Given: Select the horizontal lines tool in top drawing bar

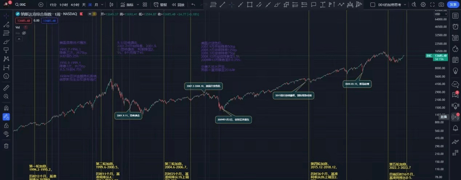Looking at the screenshot, I should click(213, 5).
